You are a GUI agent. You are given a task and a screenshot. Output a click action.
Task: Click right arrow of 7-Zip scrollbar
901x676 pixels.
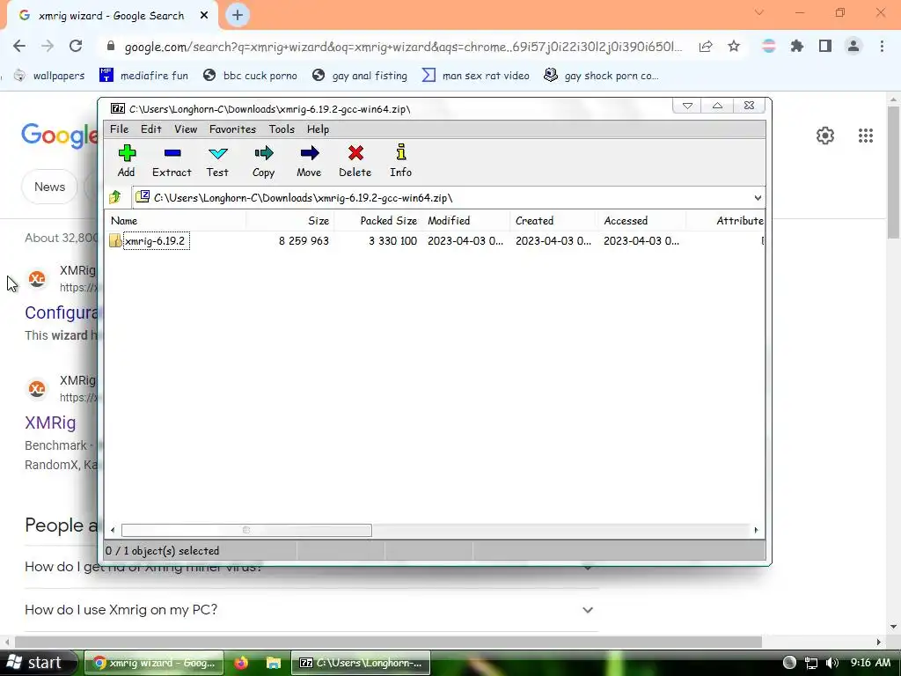756,530
